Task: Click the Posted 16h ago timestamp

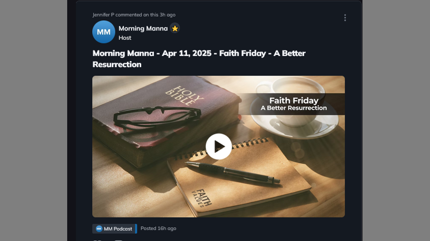Action: 158,228
